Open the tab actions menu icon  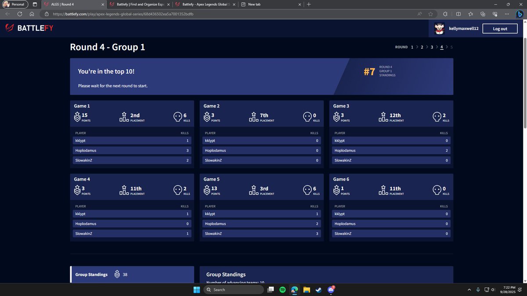click(35, 4)
